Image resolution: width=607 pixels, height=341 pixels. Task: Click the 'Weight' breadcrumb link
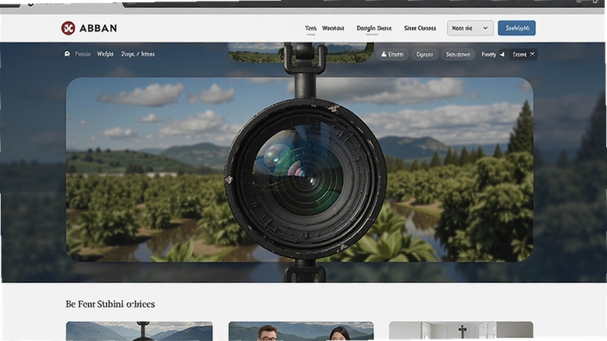(105, 54)
